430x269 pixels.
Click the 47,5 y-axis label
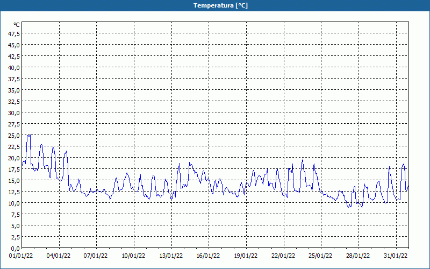15,33
